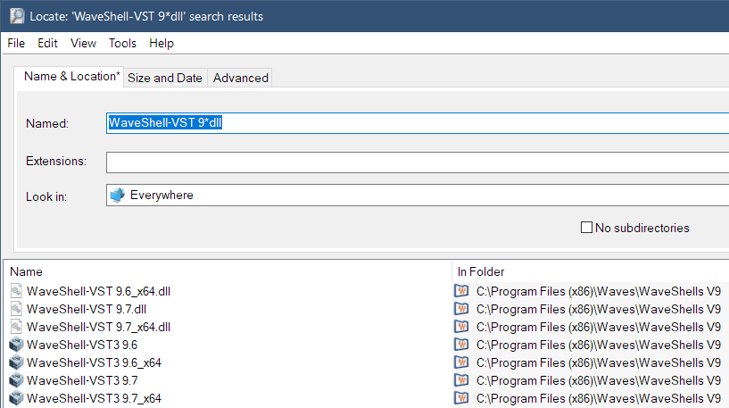Viewport: 729px width, 408px height.
Task: Click the WaveShell-VST3 9.7_x64 plugin icon
Action: [x=16, y=398]
